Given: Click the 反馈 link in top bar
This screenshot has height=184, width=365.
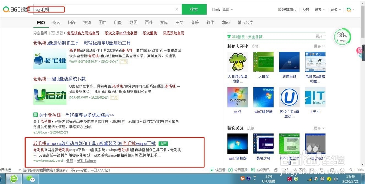Looking at the screenshot, I should point(306,9).
